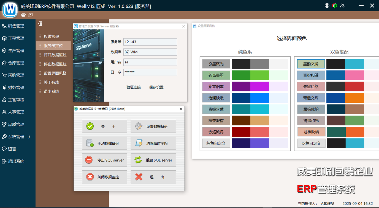This screenshot has width=379, height=208.
Task: Open the 权限管理 submenu item
Action: click(51, 36)
